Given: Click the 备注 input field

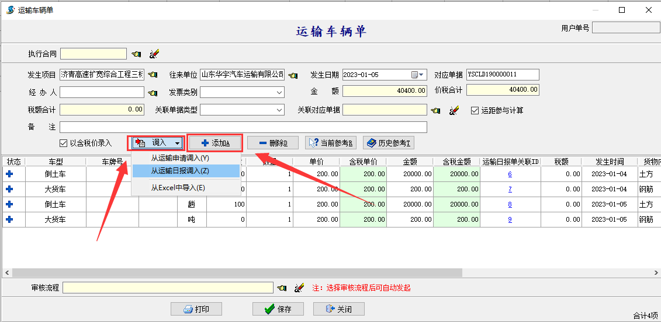Looking at the screenshot, I should 243,127.
